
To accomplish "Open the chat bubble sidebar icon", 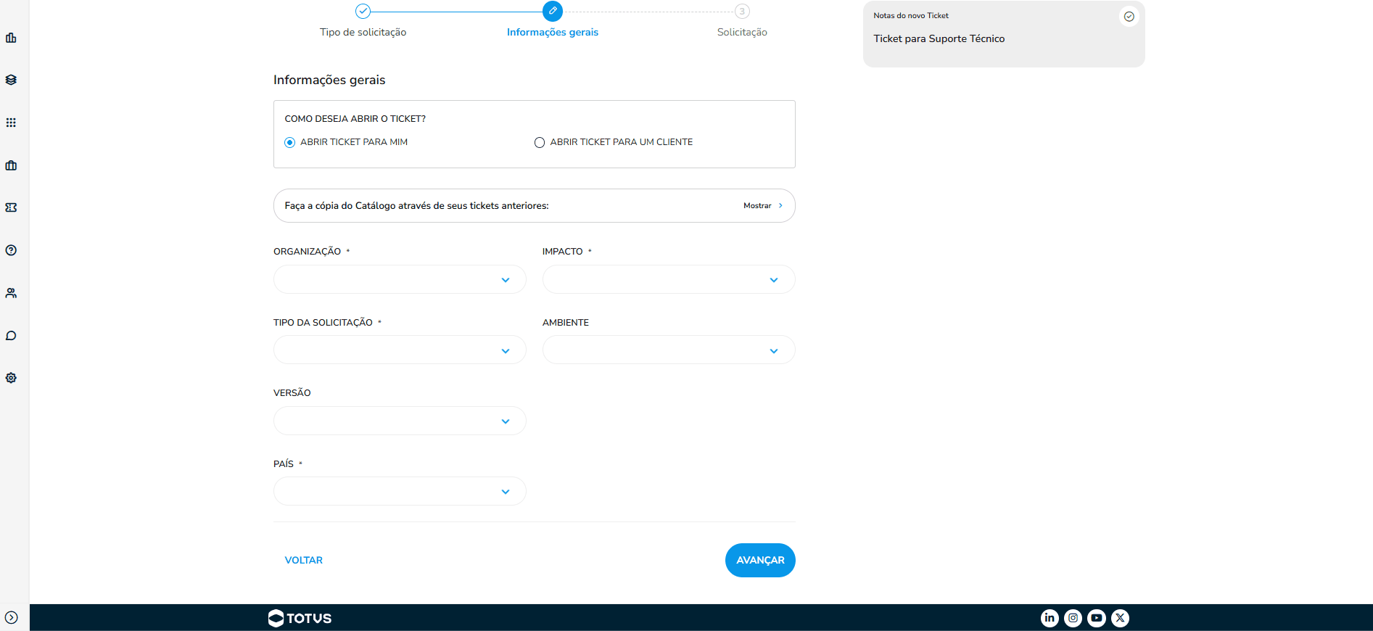I will 11,336.
